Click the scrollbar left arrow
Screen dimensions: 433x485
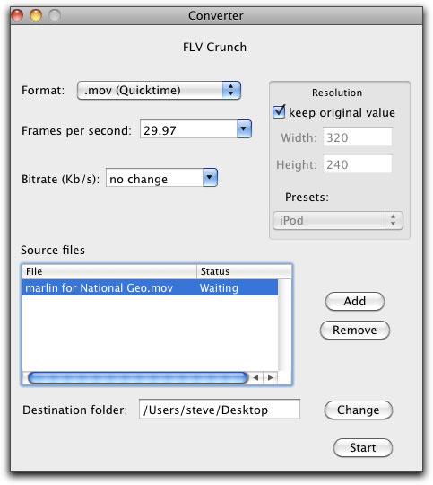(x=255, y=377)
